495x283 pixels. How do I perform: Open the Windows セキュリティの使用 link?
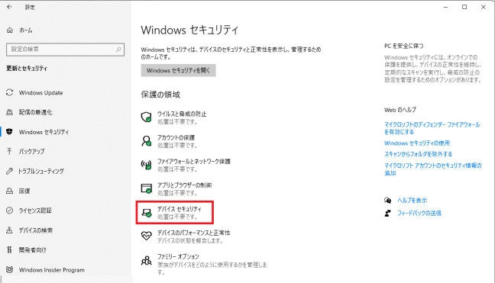pyautogui.click(x=417, y=143)
